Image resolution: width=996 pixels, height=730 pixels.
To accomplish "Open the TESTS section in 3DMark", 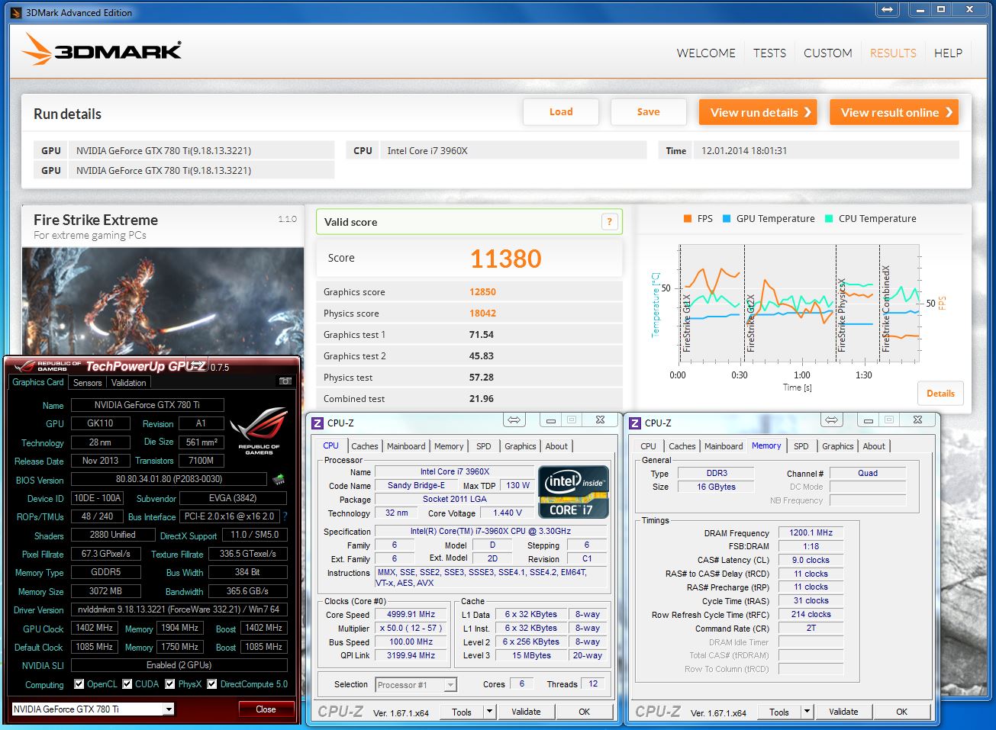I will tap(769, 53).
